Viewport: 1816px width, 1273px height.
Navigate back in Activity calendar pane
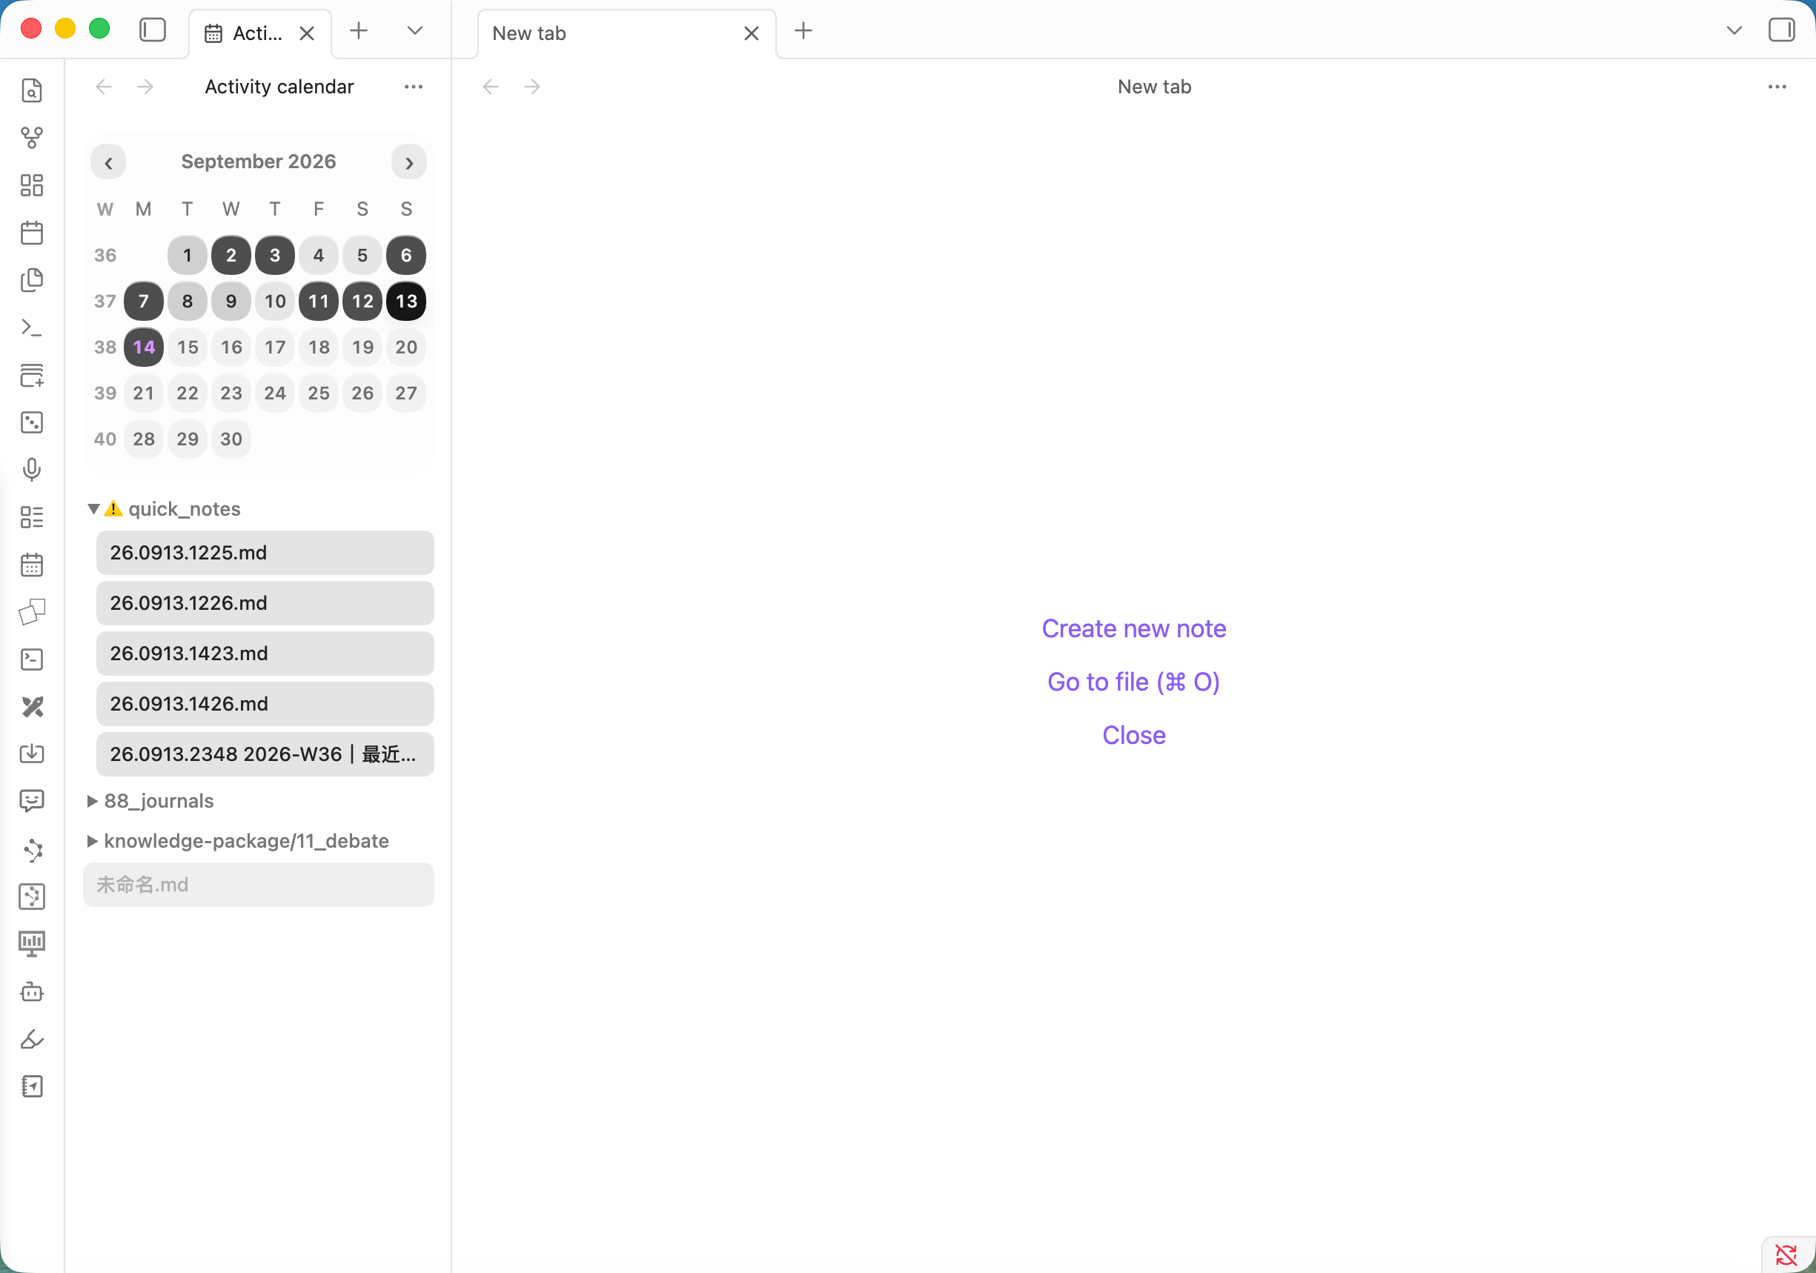pos(104,87)
